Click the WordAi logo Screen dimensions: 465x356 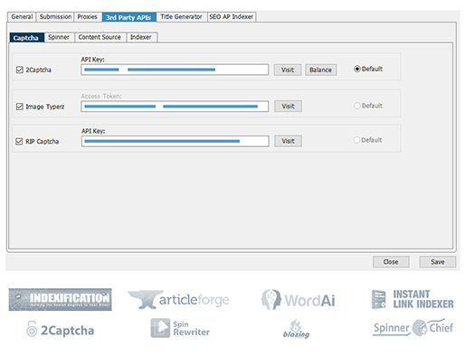point(298,300)
